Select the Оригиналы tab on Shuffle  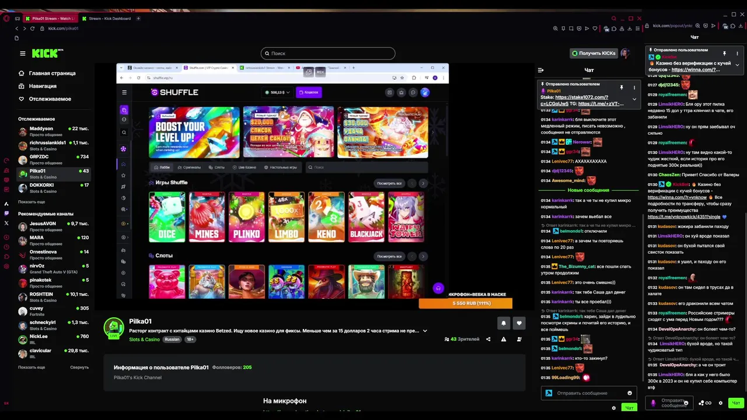click(189, 167)
